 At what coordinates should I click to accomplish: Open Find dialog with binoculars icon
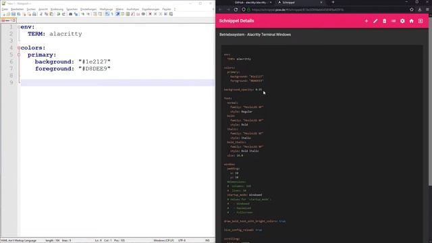(x=70, y=13)
